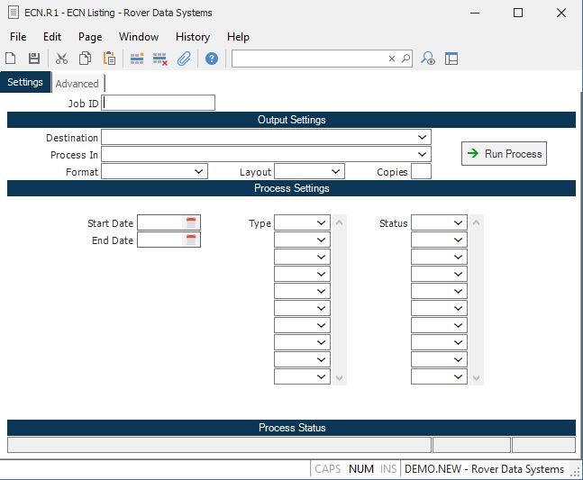Expand the Destination dropdown
The width and height of the screenshot is (583, 480).
pyautogui.click(x=423, y=137)
